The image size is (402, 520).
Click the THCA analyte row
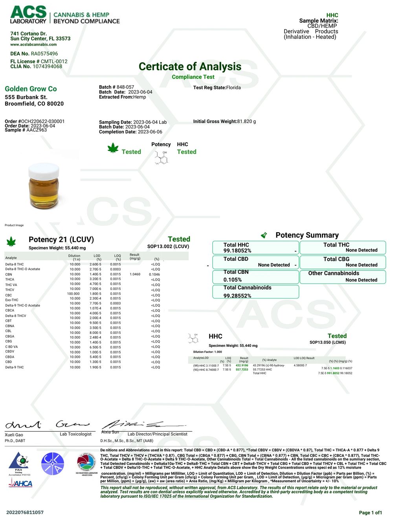click(x=83, y=279)
